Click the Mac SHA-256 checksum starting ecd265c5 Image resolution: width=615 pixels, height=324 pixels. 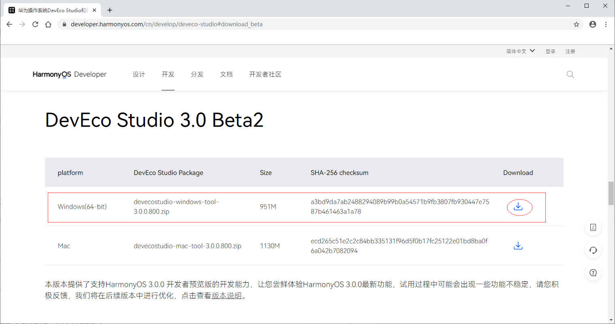(x=399, y=246)
